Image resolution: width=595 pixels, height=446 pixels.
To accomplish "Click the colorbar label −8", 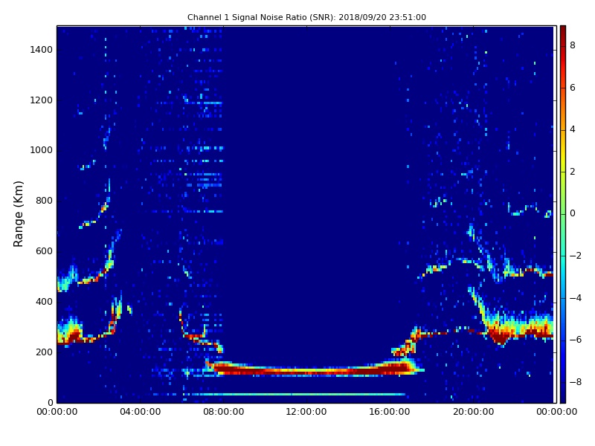I will tap(575, 382).
